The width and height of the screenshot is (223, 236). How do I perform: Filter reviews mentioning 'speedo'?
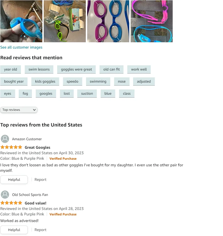coord(73,82)
